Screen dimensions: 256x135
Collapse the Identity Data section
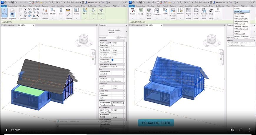(124, 91)
